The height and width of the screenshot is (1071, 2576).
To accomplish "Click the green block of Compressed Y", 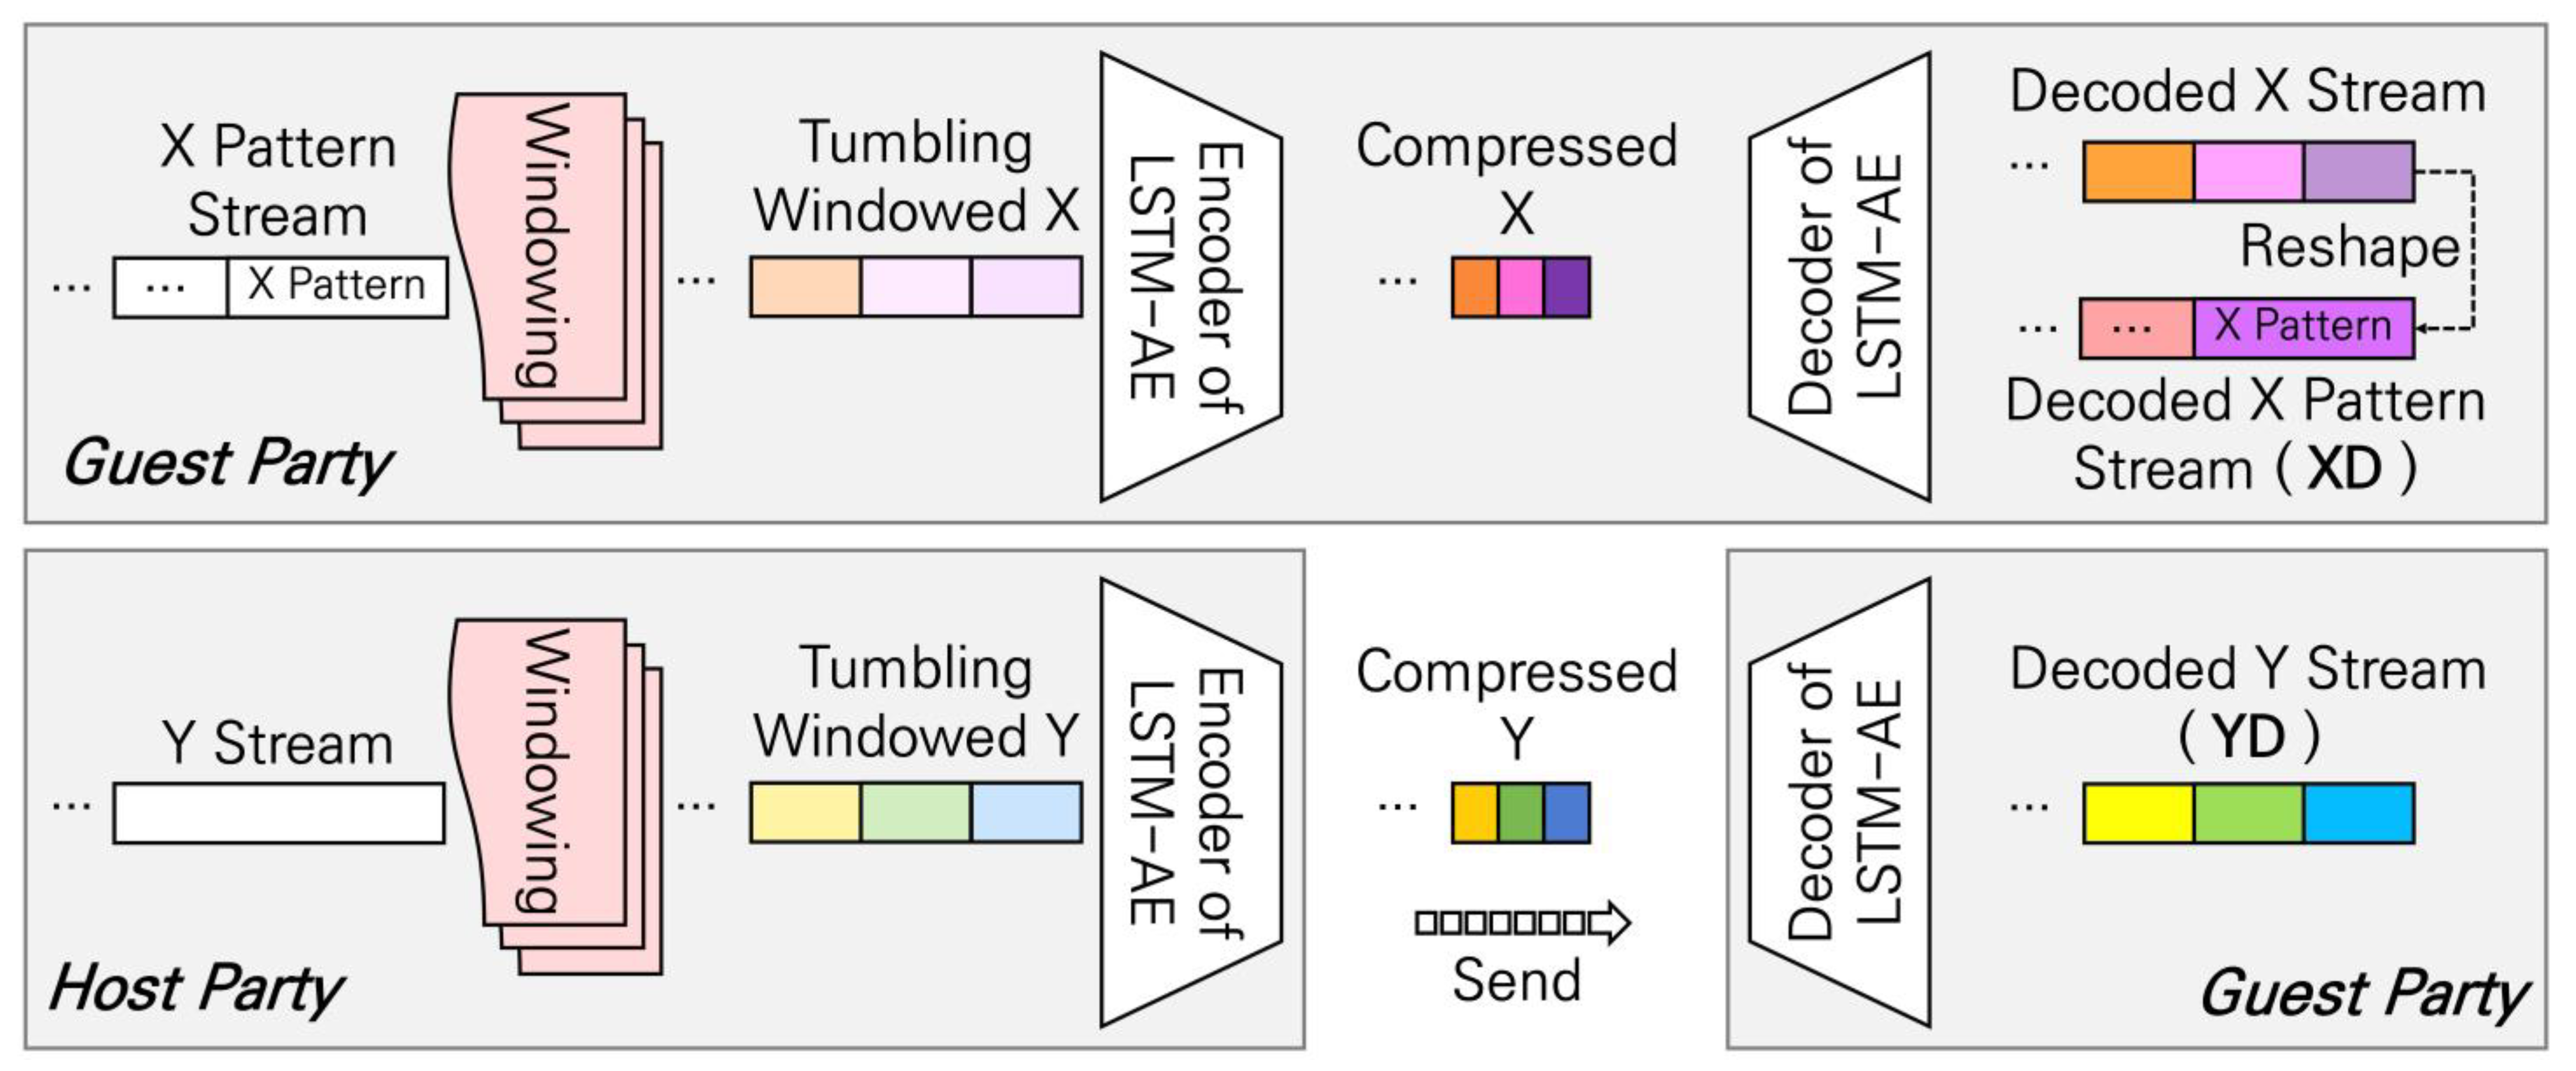I will (x=1521, y=813).
